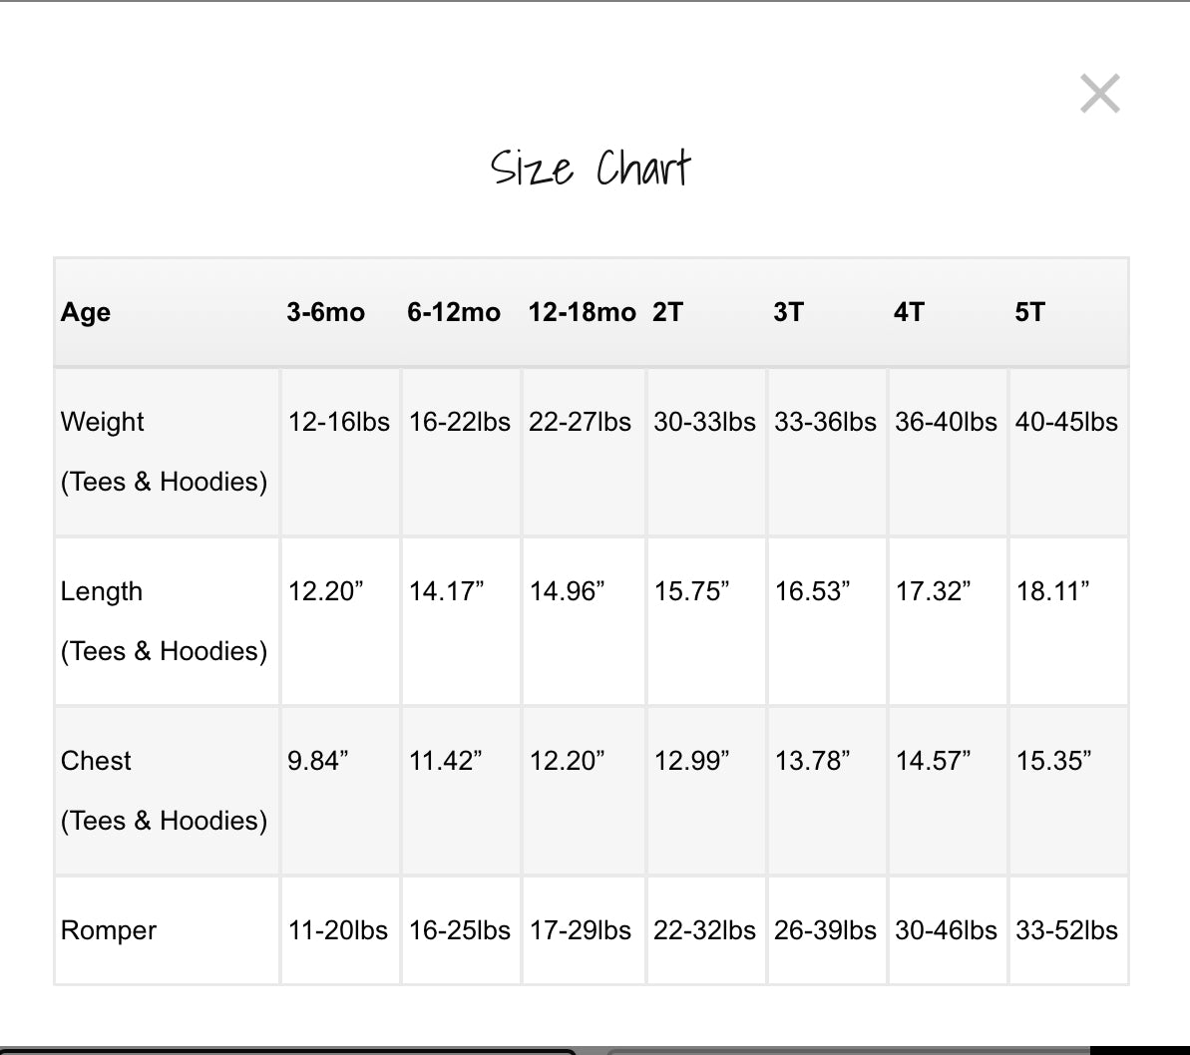Select the 33-52lbs romper cell
The width and height of the screenshot is (1190, 1055).
[1066, 930]
